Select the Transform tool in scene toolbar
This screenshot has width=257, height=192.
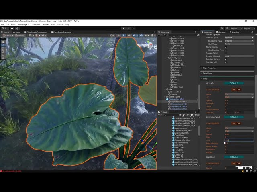click(x=3, y=58)
